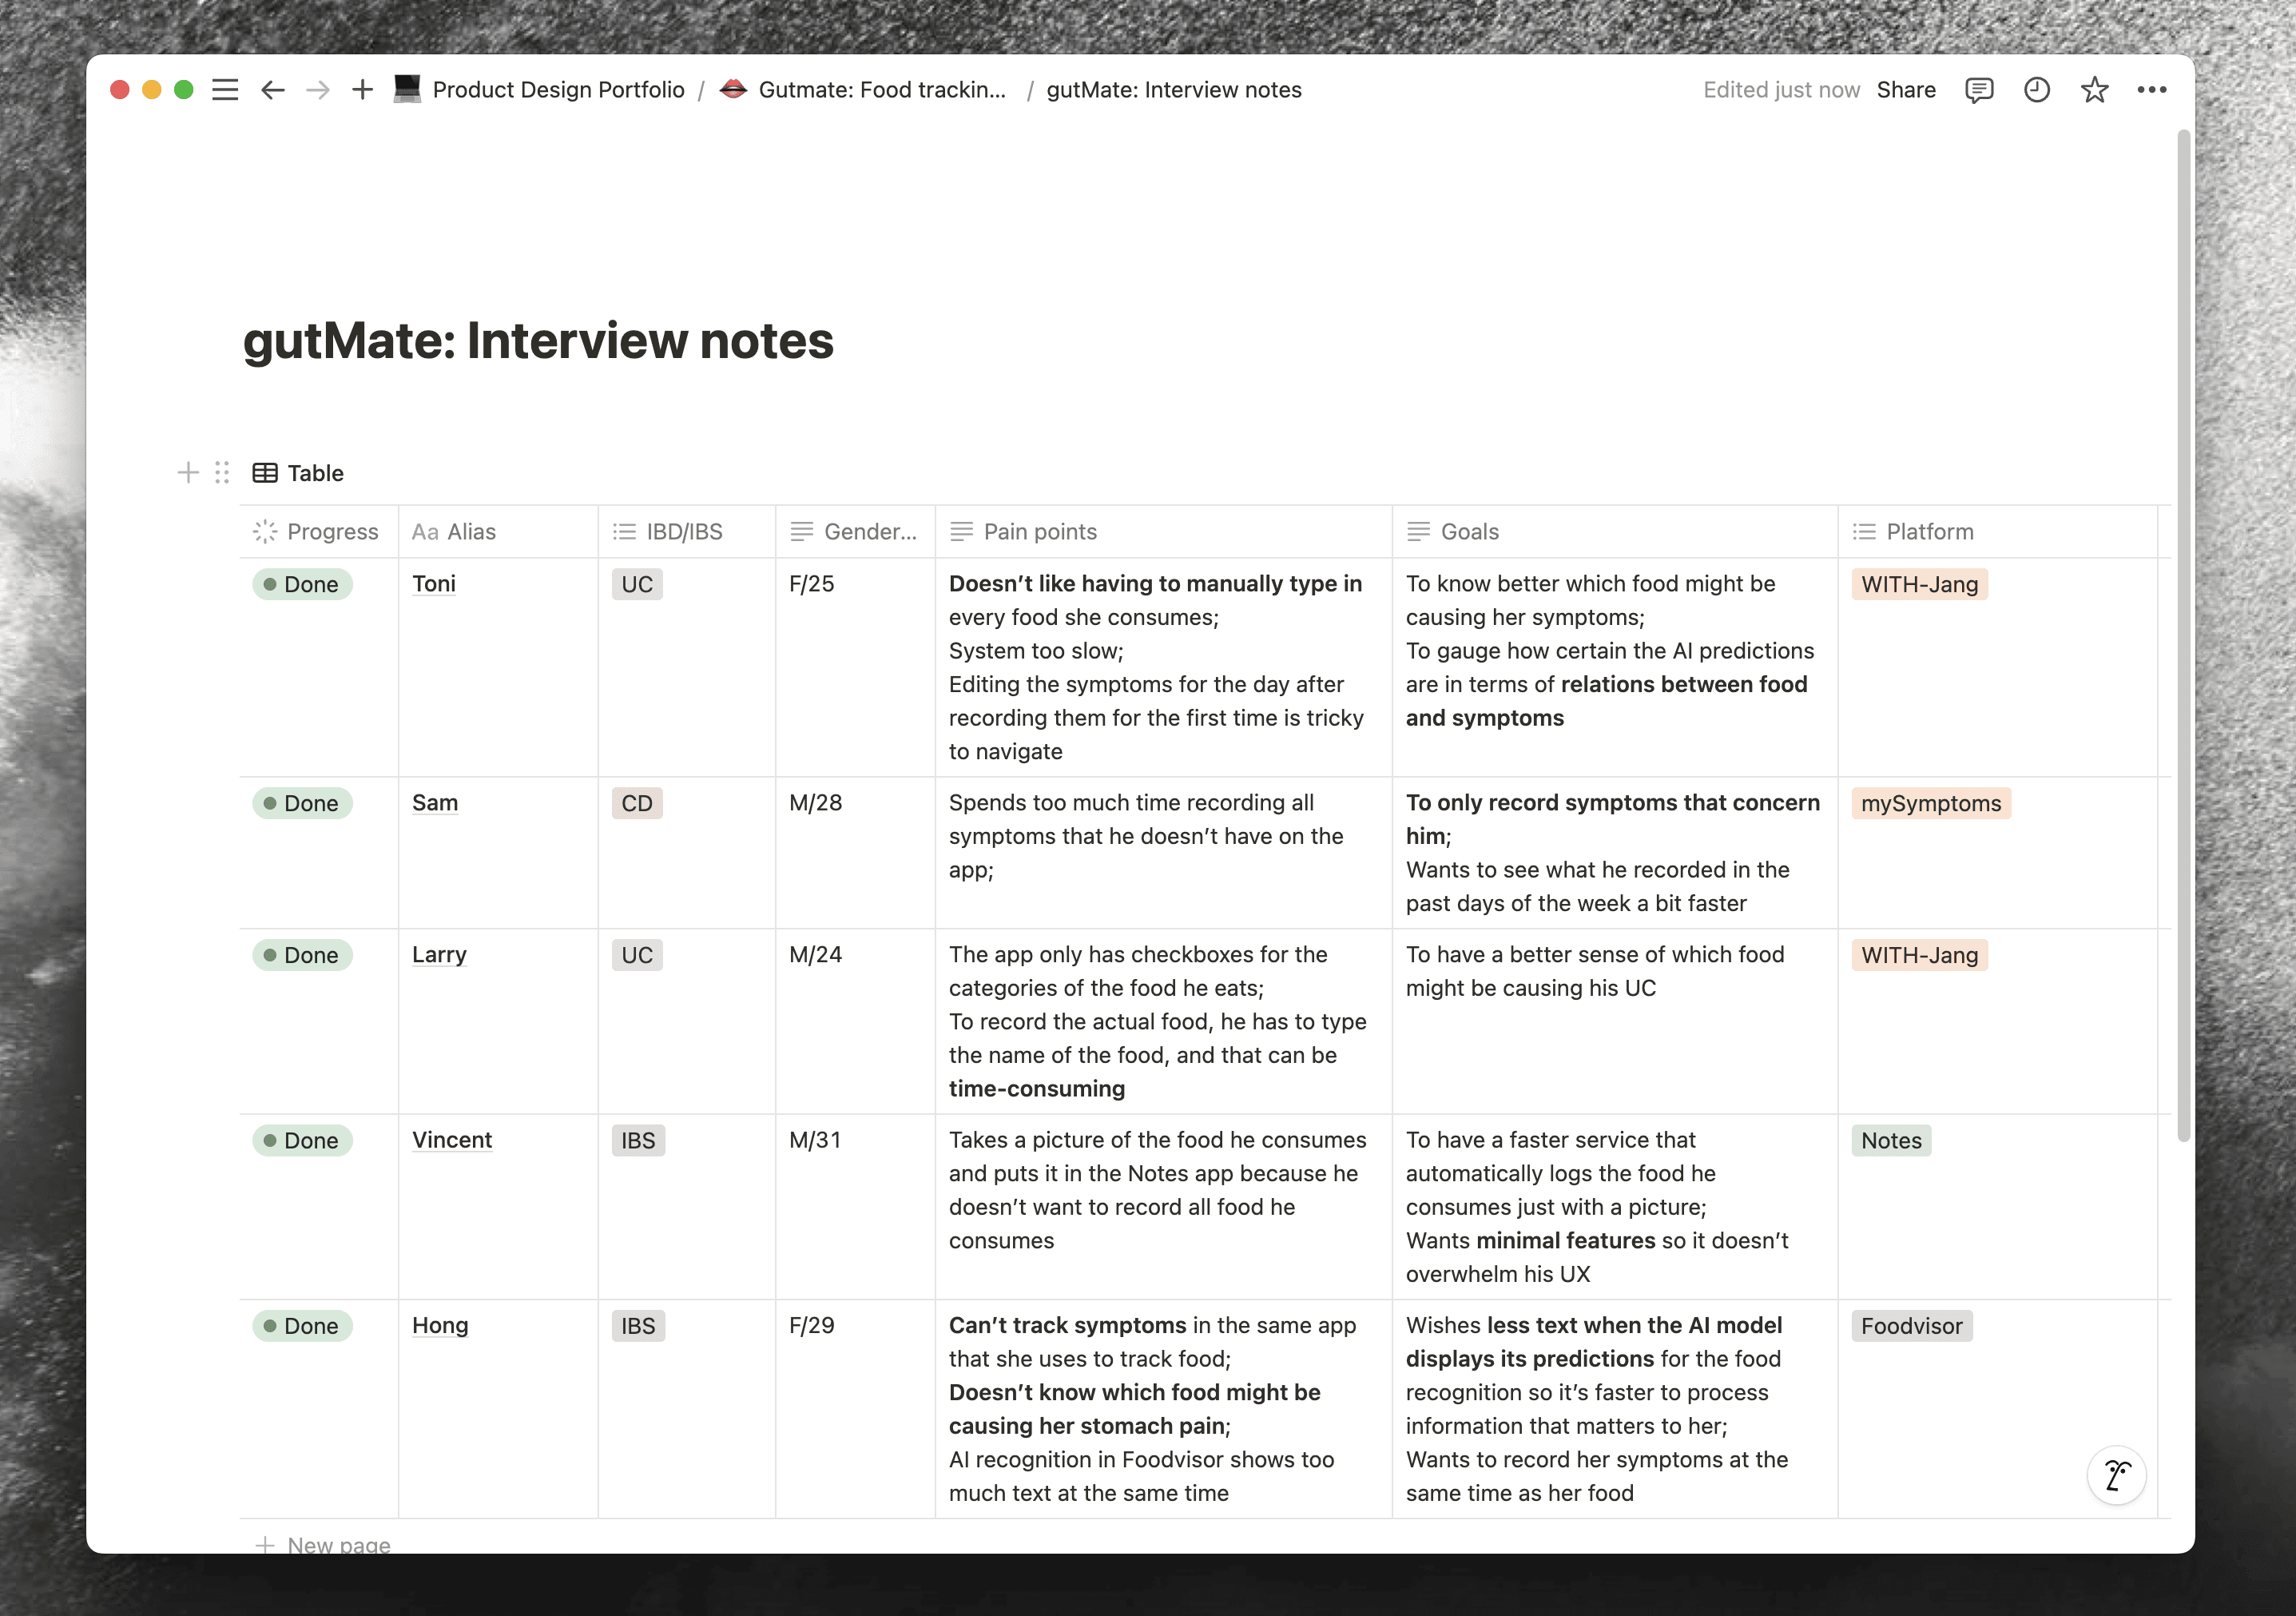This screenshot has height=1616, width=2296.
Task: Click Edited just now label
Action: pos(1781,90)
